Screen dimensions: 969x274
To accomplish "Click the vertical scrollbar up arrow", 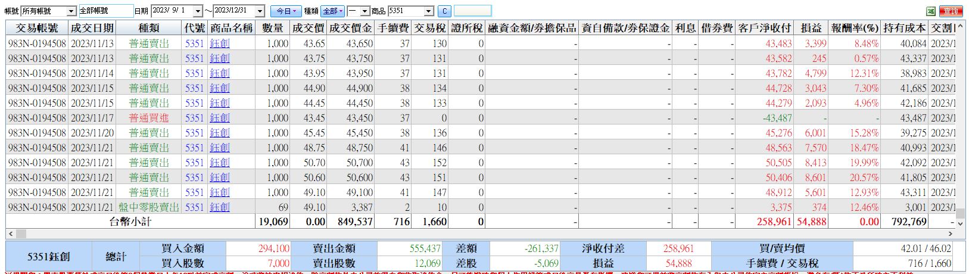I will (x=959, y=26).
